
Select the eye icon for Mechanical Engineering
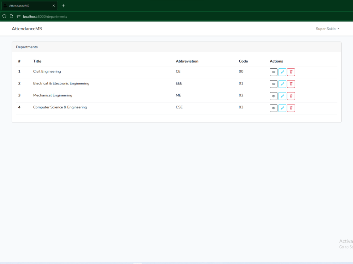coord(273,96)
